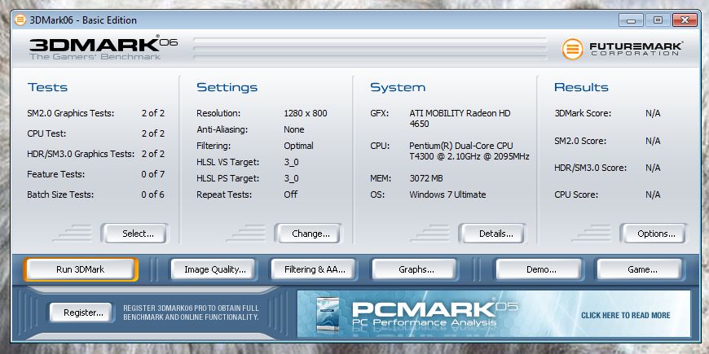
Task: Click the Register button
Action: [81, 312]
